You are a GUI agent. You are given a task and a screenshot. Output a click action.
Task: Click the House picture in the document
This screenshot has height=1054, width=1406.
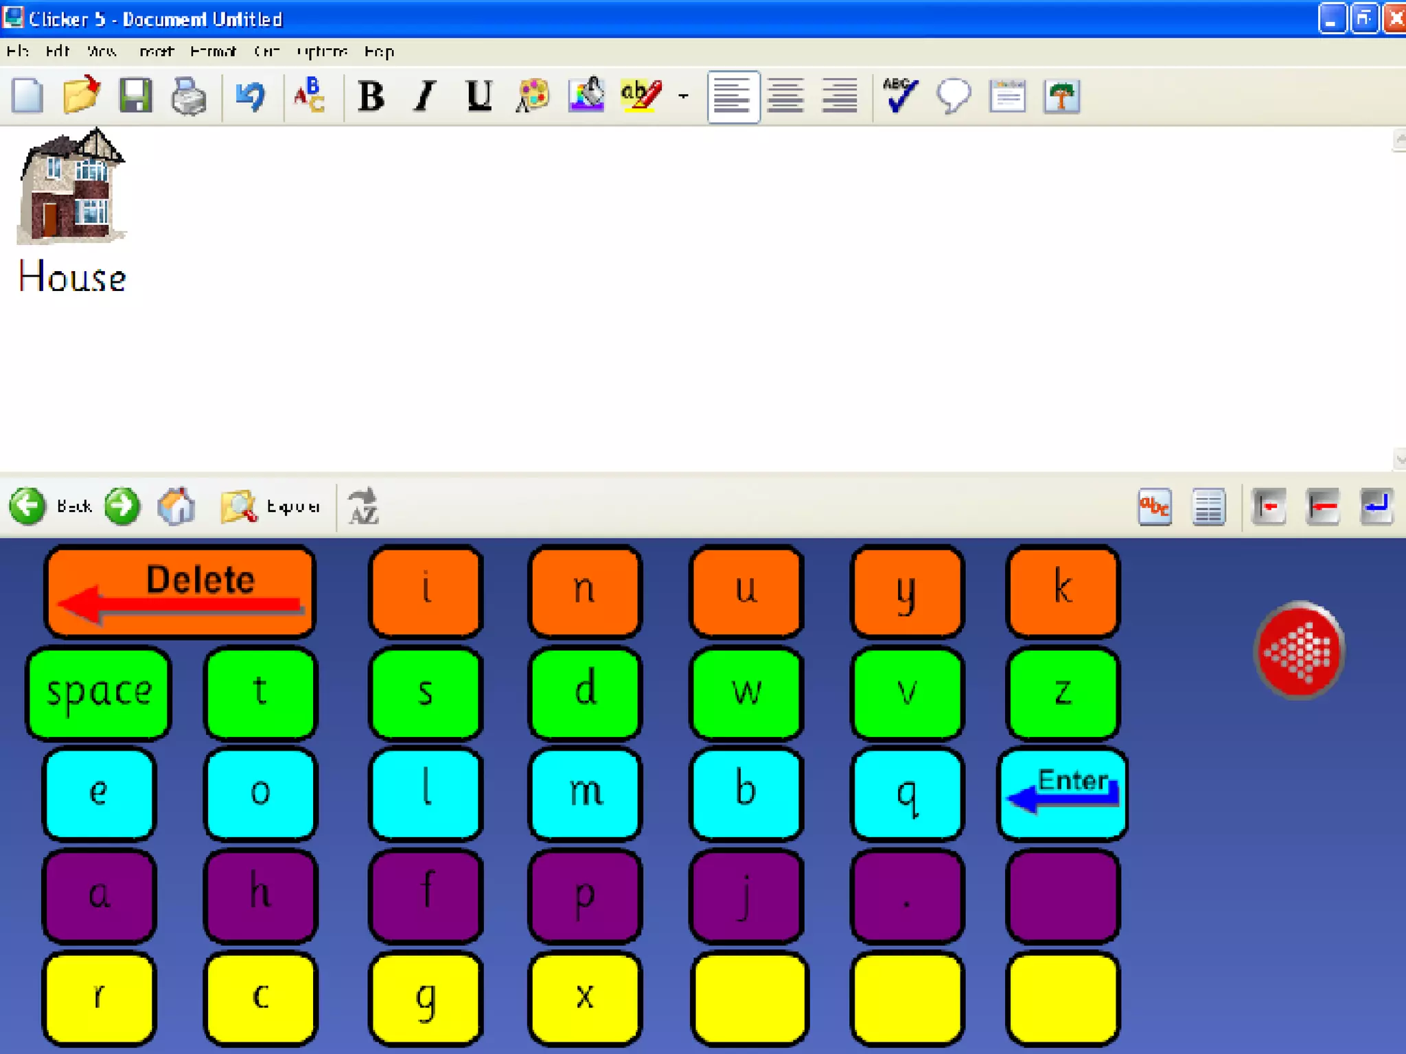[71, 187]
